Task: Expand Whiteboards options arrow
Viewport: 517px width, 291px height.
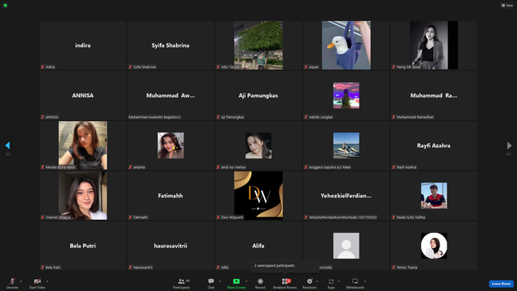Action: pos(365,281)
